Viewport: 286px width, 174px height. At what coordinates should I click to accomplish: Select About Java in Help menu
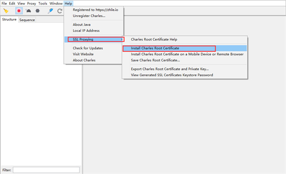(93, 25)
